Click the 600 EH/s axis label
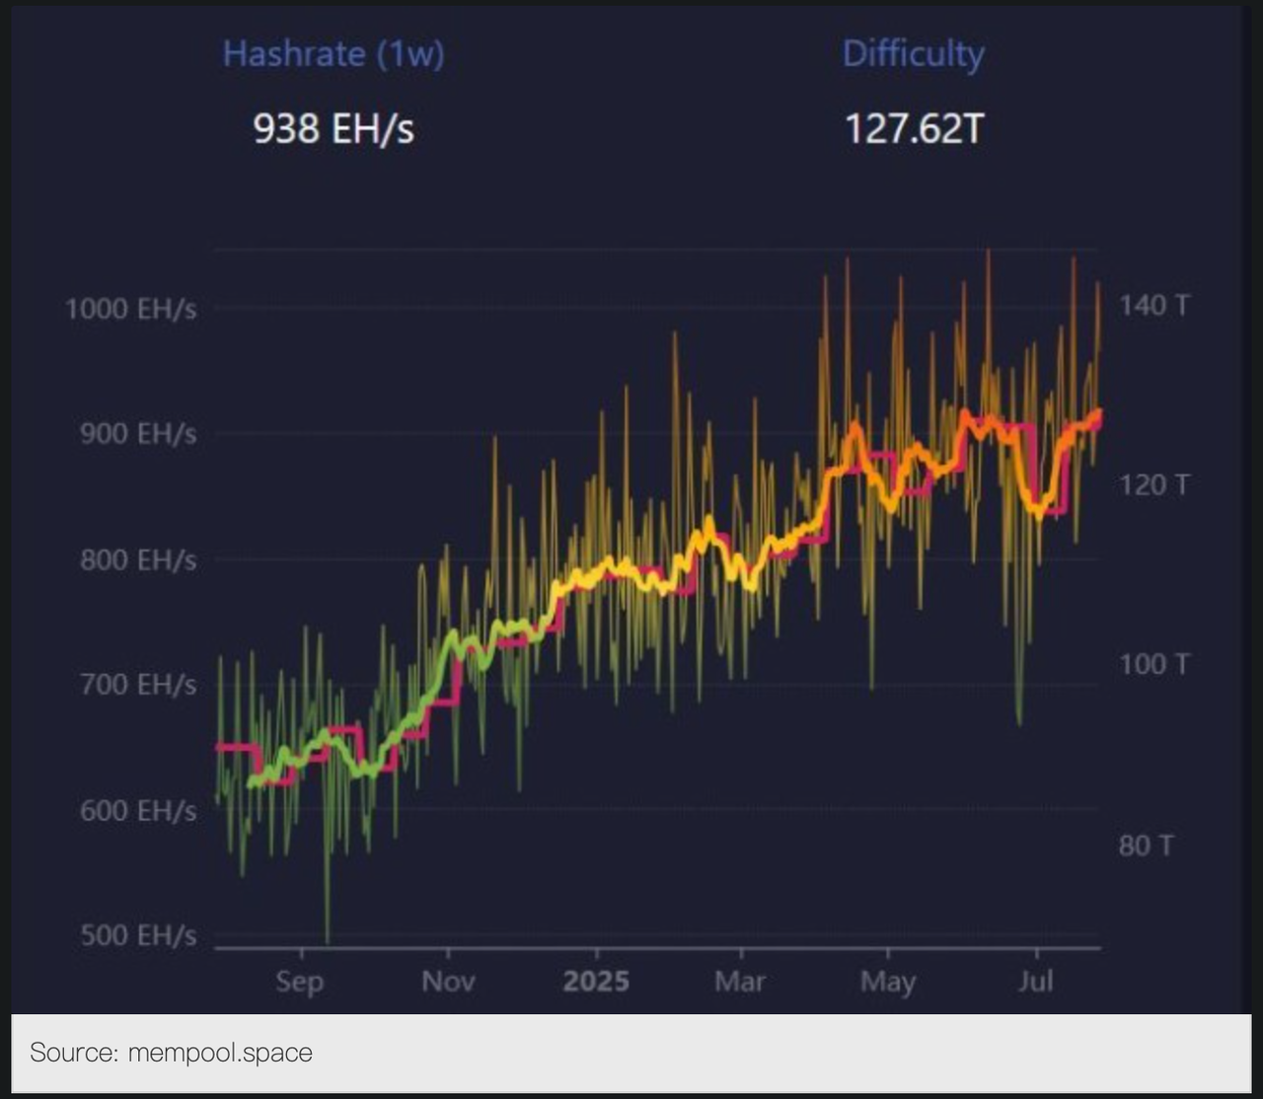The width and height of the screenshot is (1263, 1099). (x=137, y=810)
